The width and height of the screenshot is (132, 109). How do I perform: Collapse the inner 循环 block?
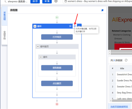(x=41, y=57)
